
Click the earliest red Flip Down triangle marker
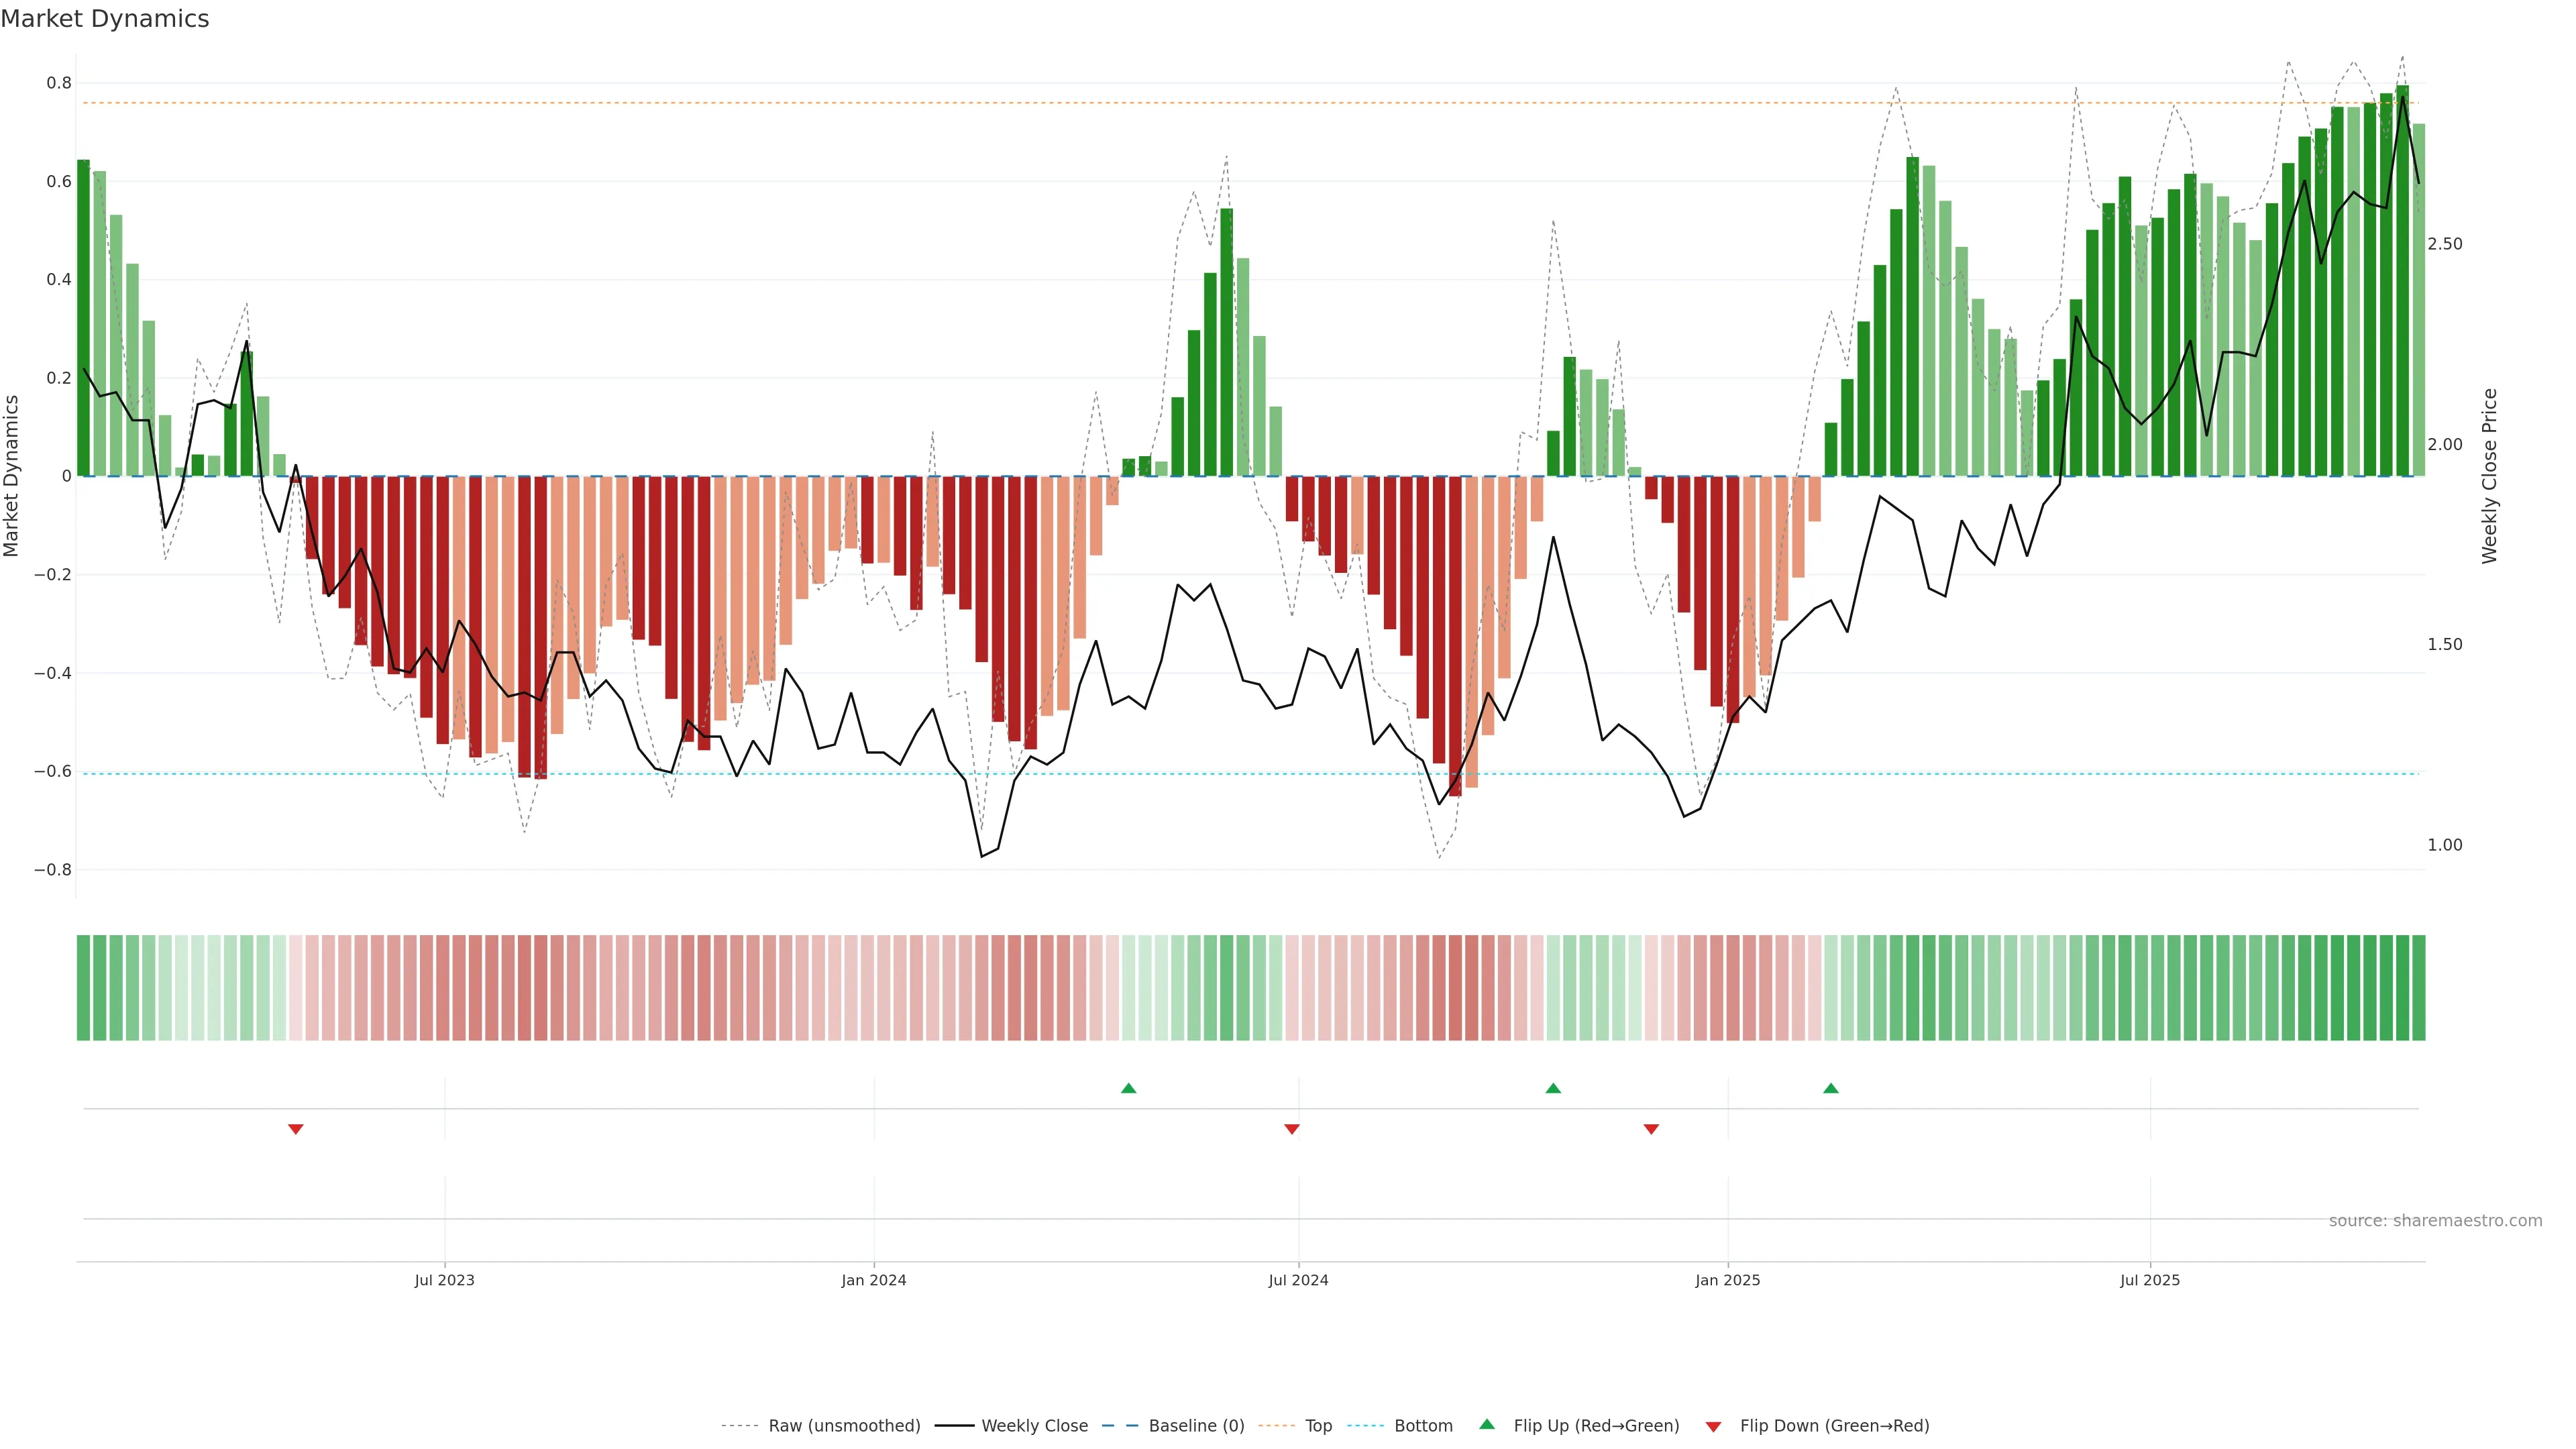coord(295,1129)
